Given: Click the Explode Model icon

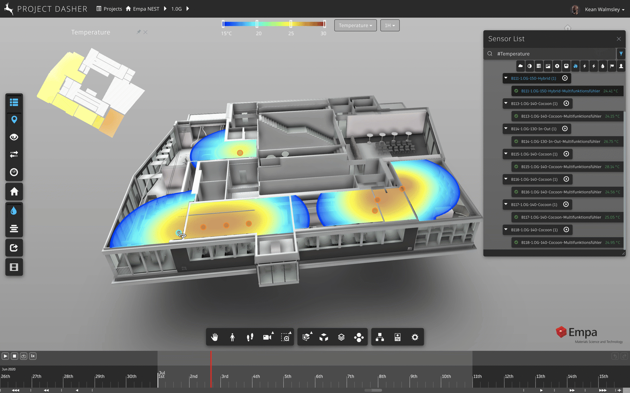Looking at the screenshot, I should pyautogui.click(x=359, y=337).
